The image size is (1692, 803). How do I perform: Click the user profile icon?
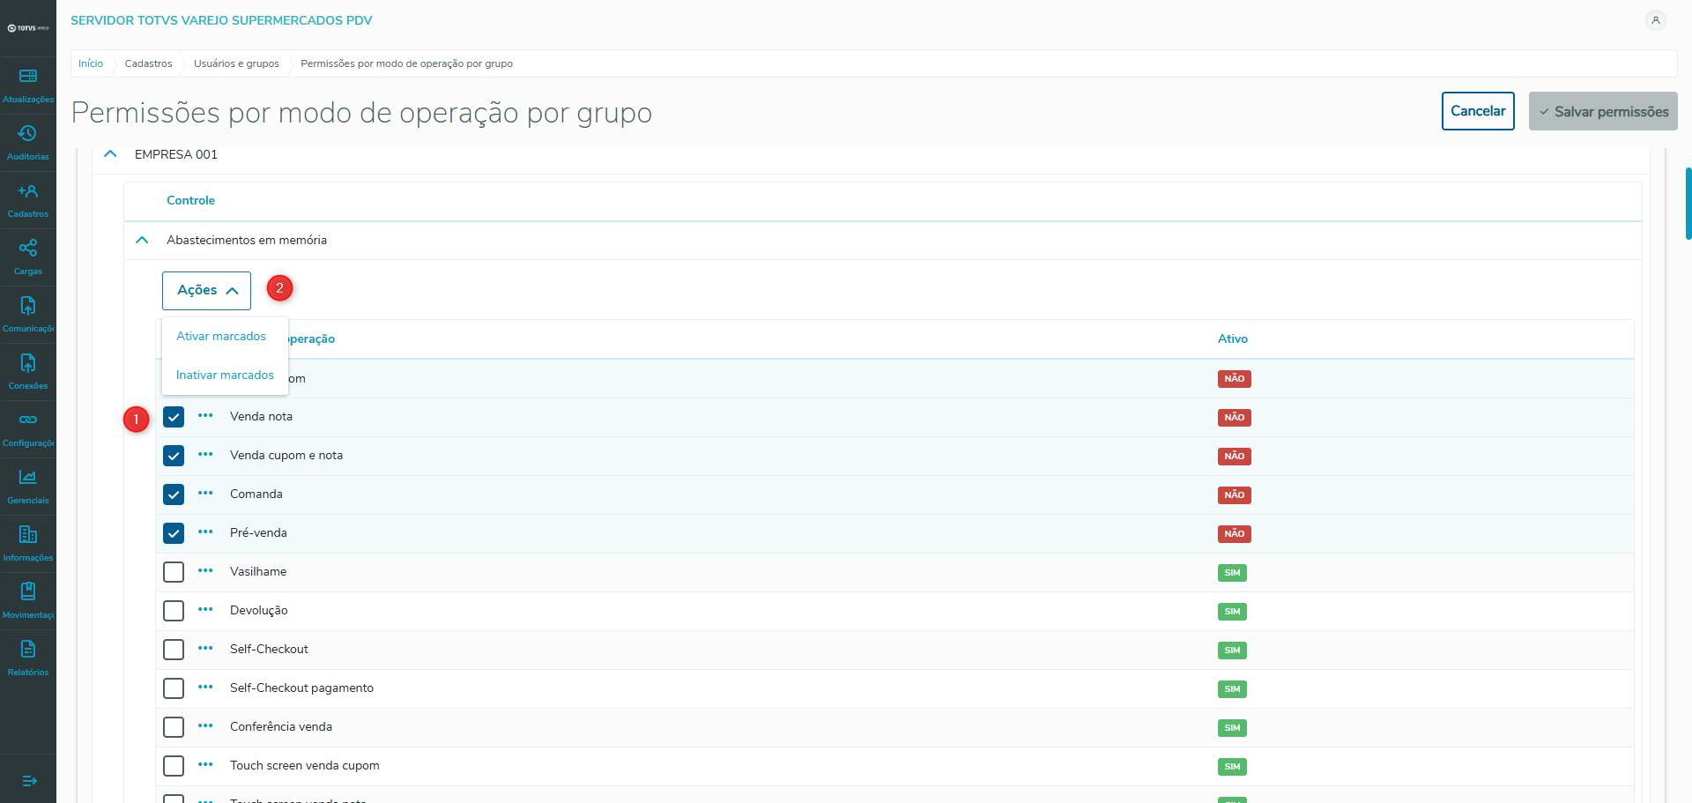click(x=1656, y=20)
